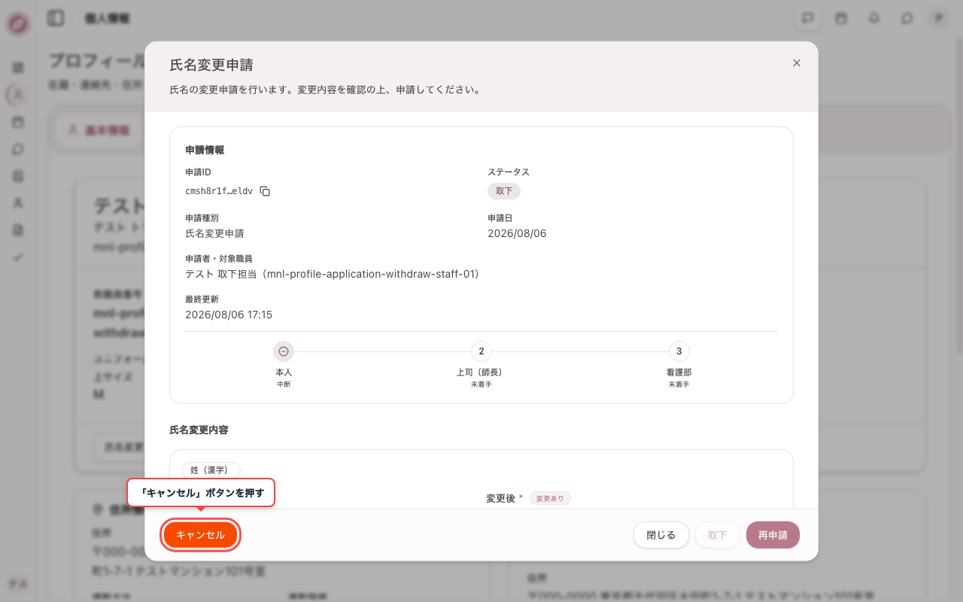963x602 pixels.
Task: Open the square message bubble icon in top bar
Action: point(808,18)
